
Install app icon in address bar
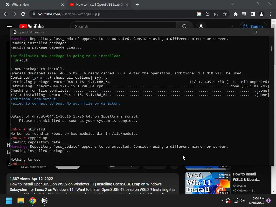click(208, 14)
